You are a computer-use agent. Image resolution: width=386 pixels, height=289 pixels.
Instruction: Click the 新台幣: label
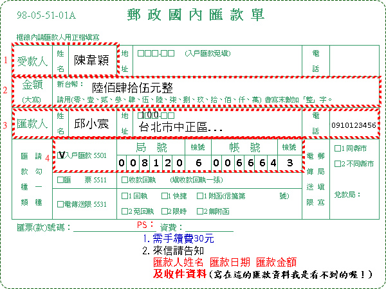click(70, 84)
